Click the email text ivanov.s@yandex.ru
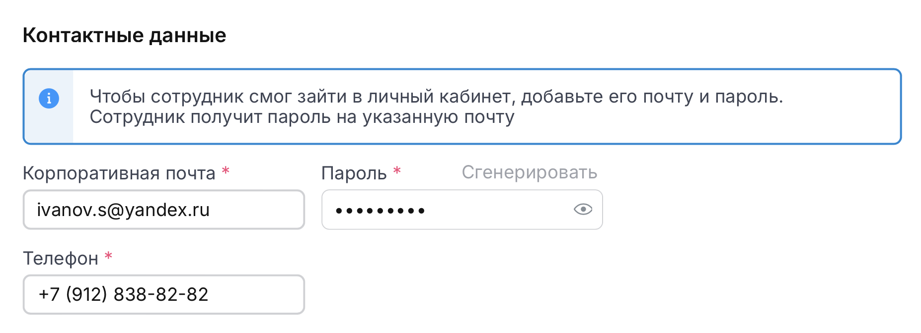Viewport: 921px width, 333px height. tap(123, 210)
